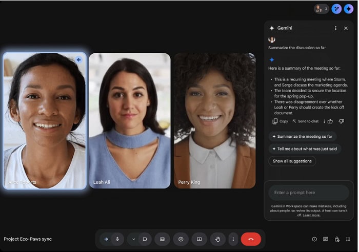The width and height of the screenshot is (359, 252).
Task: Click the 'Enter a prompt here' field
Action: [x=308, y=193]
